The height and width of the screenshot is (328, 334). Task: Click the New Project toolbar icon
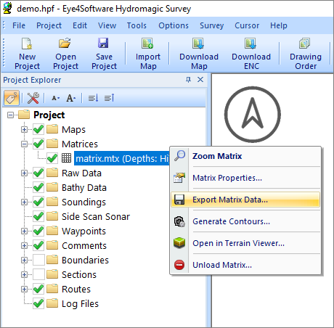tap(27, 44)
